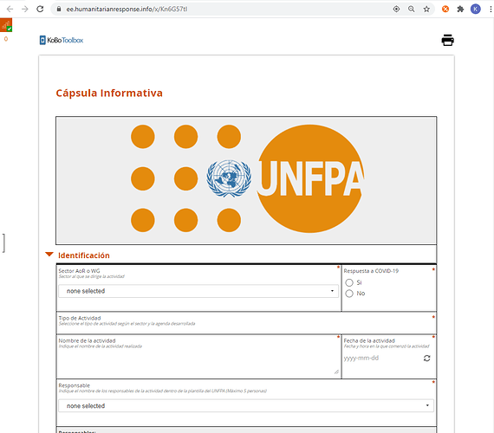Viewport: 494px width, 433px height.
Task: Select No for Respuesta a COVID-19
Action: (349, 294)
